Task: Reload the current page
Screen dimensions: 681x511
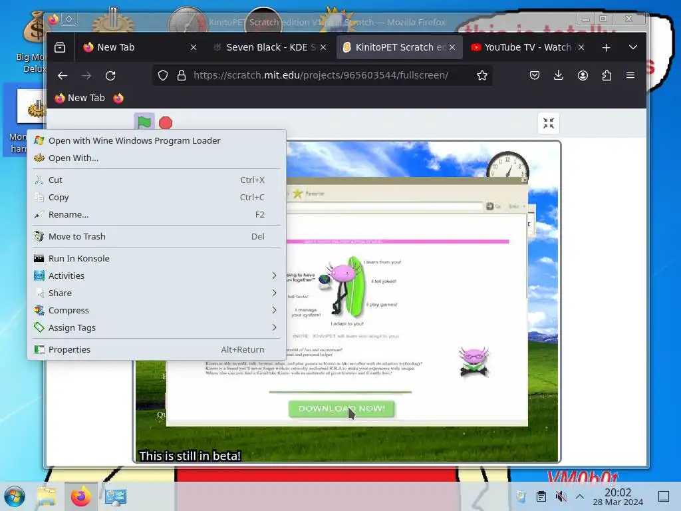Action: tap(110, 76)
